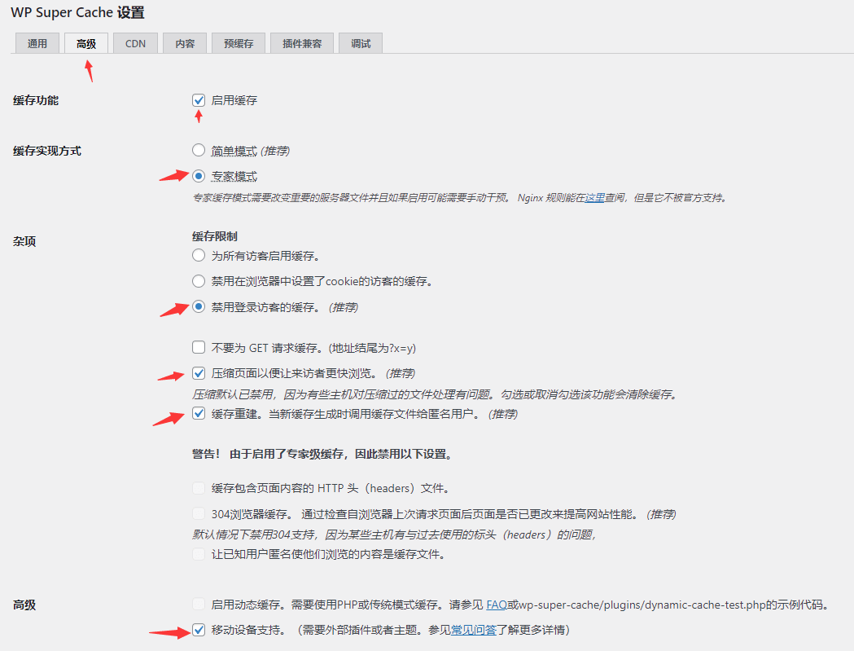This screenshot has width=854, height=651.
Task: Click the 默认情况下禁用304支持 note text
Action: point(394,534)
